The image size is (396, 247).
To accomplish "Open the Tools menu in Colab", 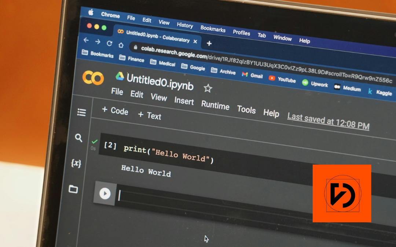I will [246, 110].
